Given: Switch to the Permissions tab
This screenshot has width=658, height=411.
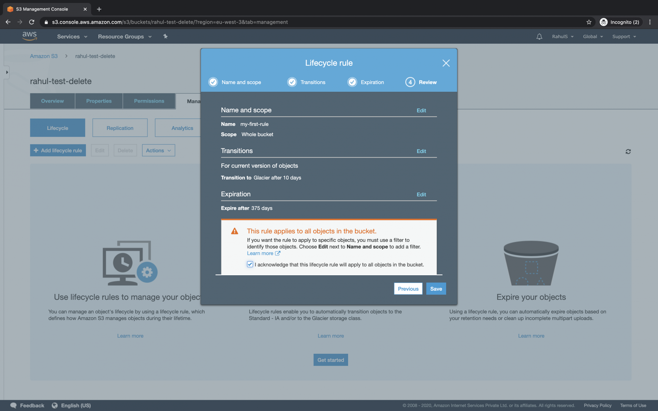Looking at the screenshot, I should tap(149, 101).
